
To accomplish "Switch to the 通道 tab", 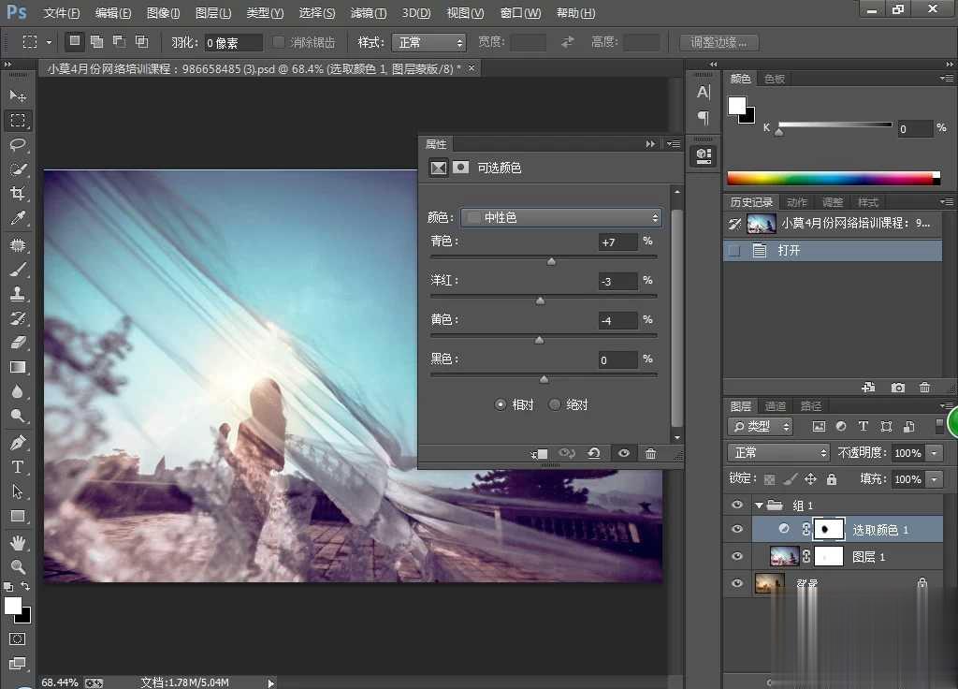I will coord(776,406).
